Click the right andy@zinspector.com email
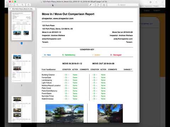This screenshot has height=127, width=170. tap(123, 39)
